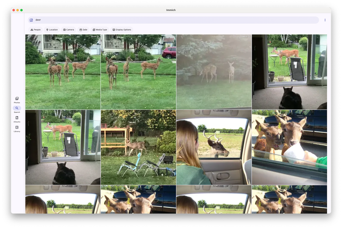Screen dimensions: 342x228
Task: Open the Camera filter
Action: 69,30
